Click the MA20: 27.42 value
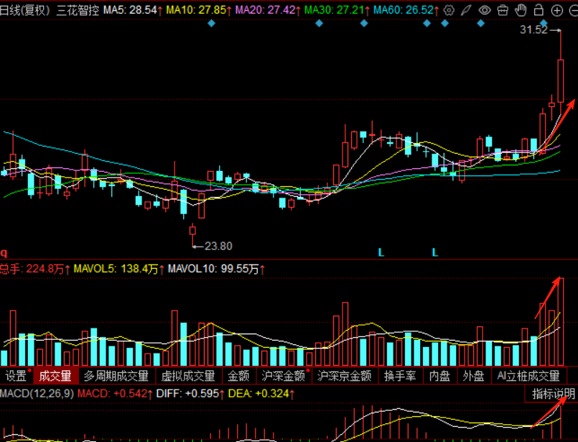Viewport: 578px width, 442px height. point(268,10)
